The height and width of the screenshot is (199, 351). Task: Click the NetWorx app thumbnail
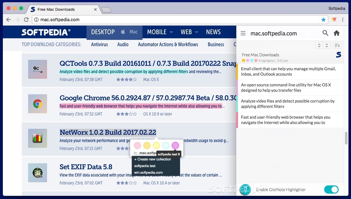pos(38,138)
